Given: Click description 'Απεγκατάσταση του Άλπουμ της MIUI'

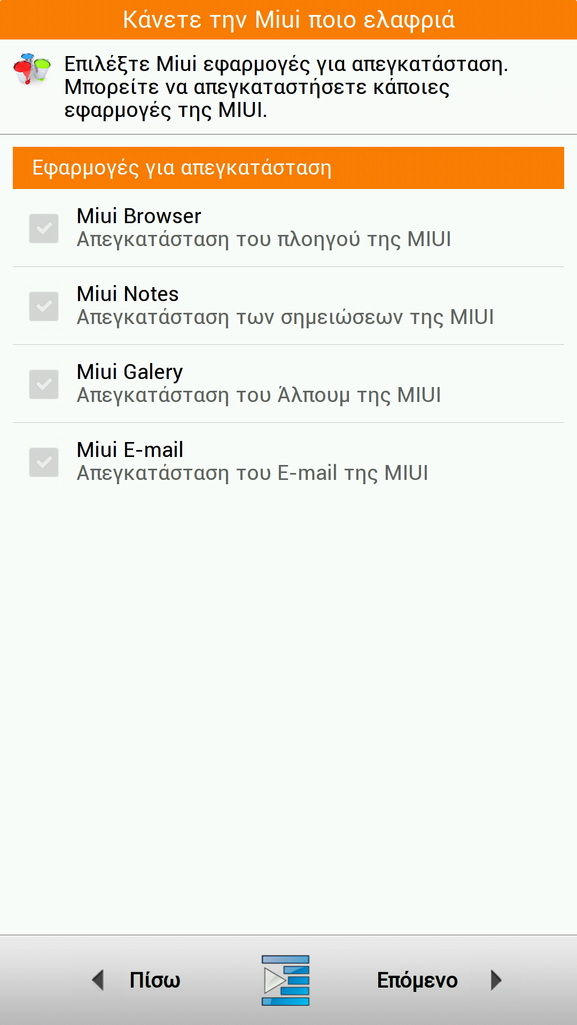Looking at the screenshot, I should 259,396.
